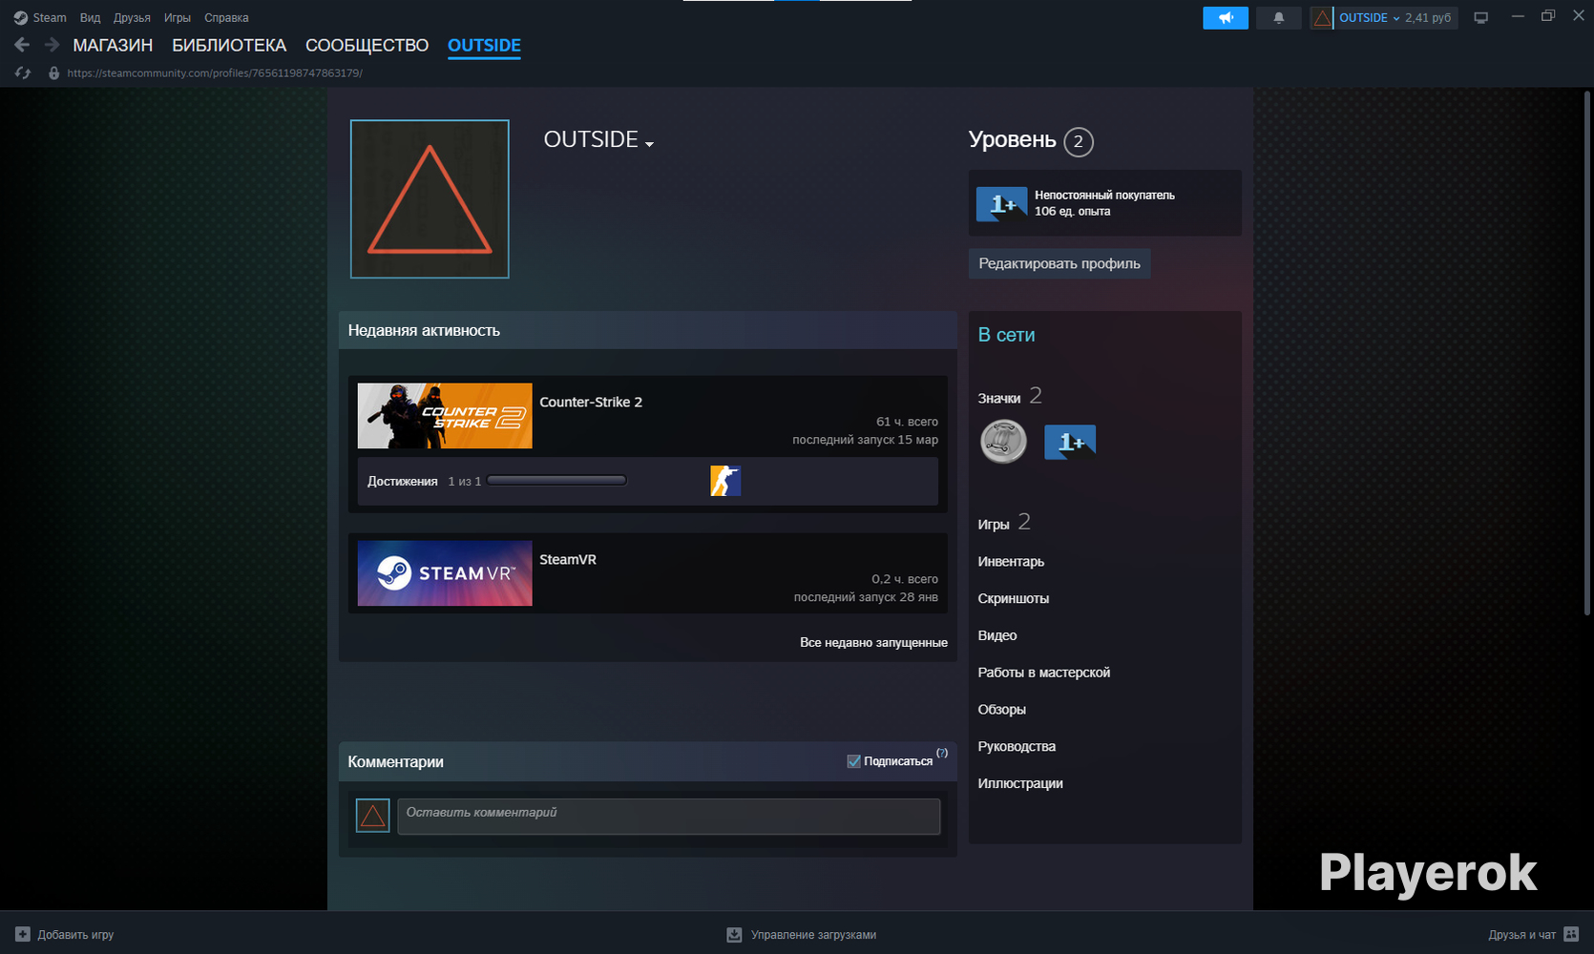
Task: Open the notifications bell
Action: pyautogui.click(x=1279, y=18)
